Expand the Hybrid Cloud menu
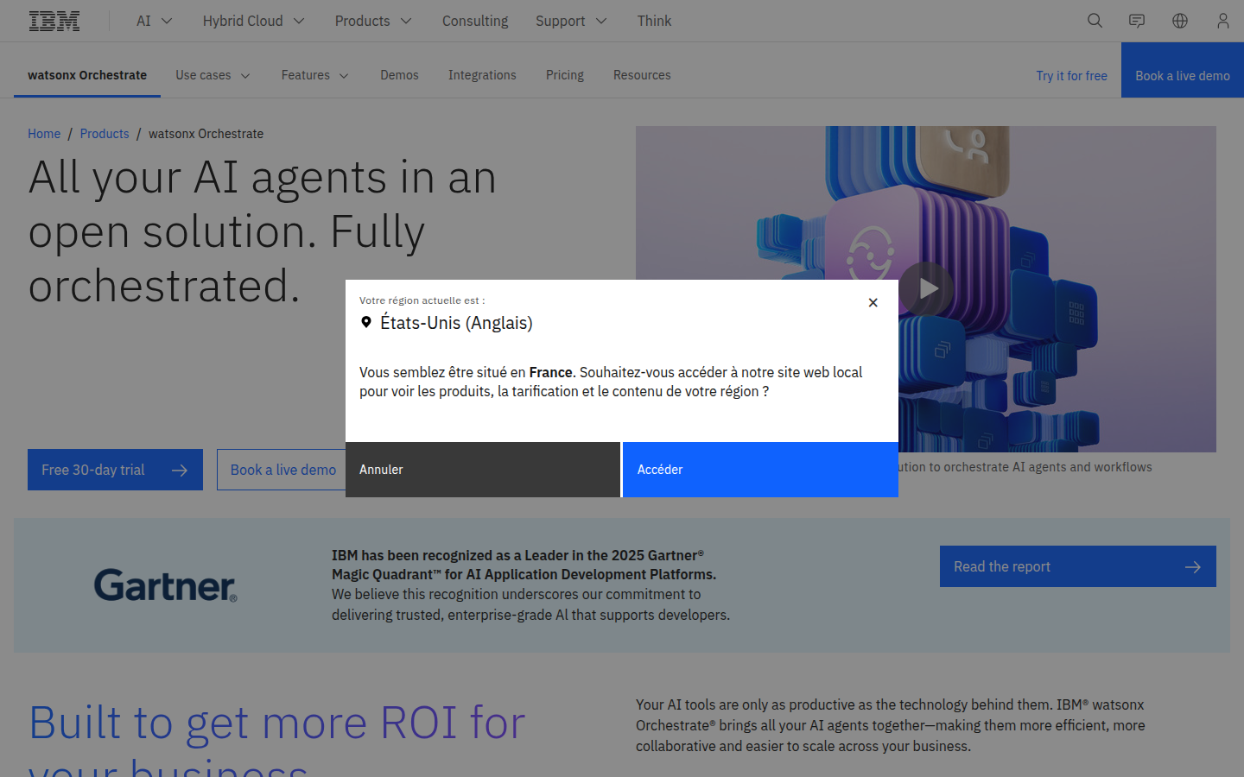Image resolution: width=1244 pixels, height=777 pixels. 253,21
